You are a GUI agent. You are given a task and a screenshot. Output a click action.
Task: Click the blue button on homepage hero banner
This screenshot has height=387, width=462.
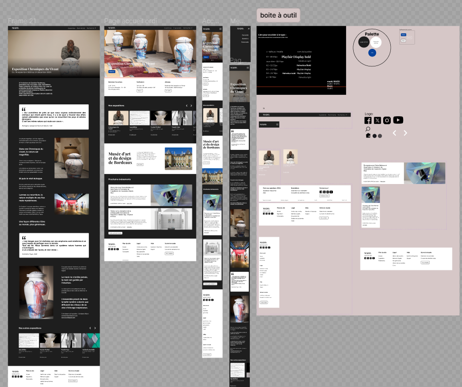(112, 71)
